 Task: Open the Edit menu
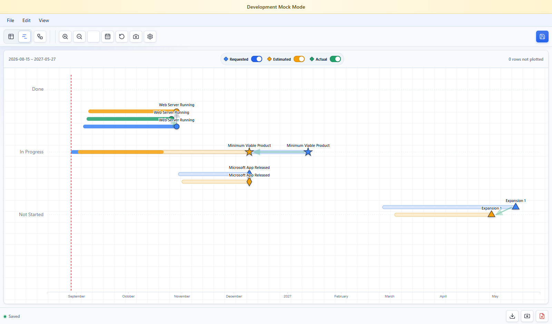(x=27, y=20)
